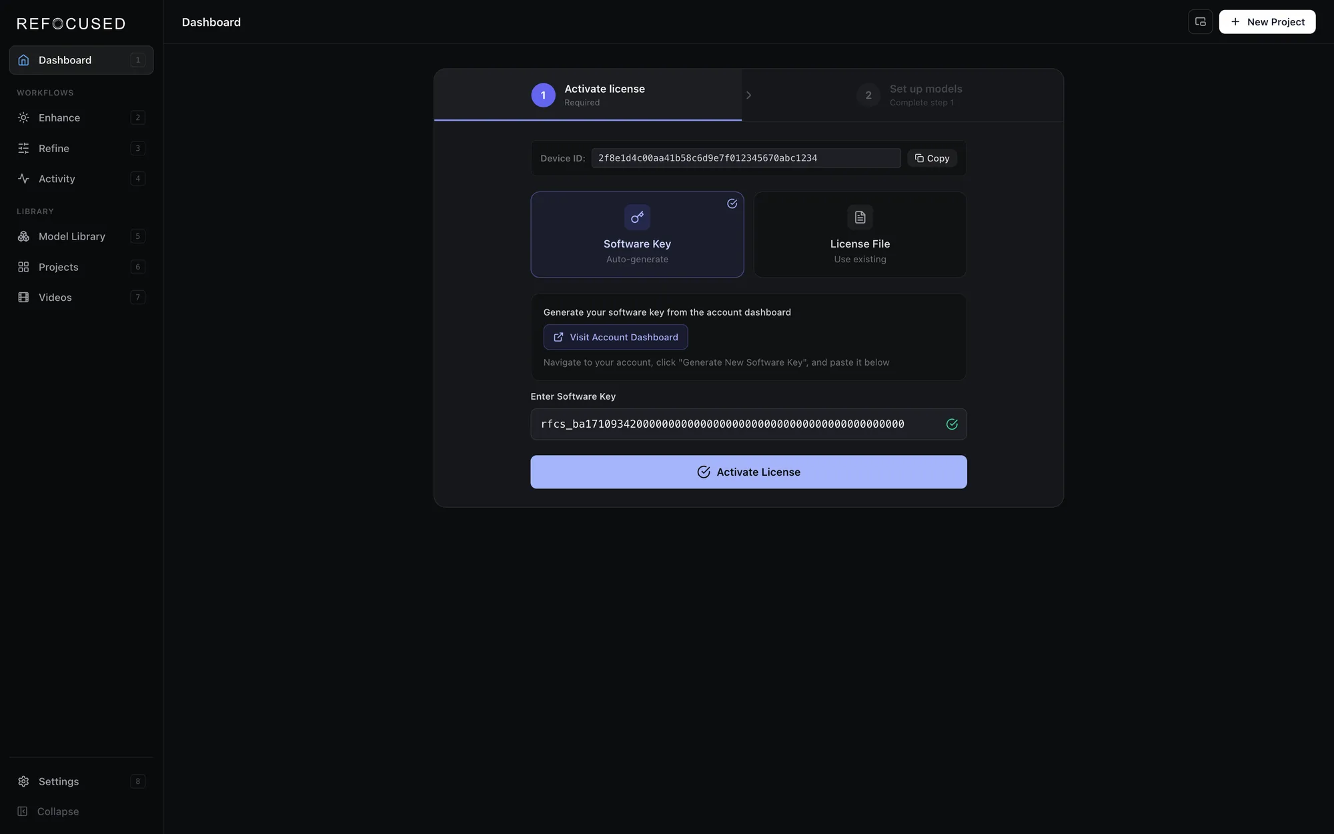Click the "Generate your software key" instruction text

coord(667,312)
